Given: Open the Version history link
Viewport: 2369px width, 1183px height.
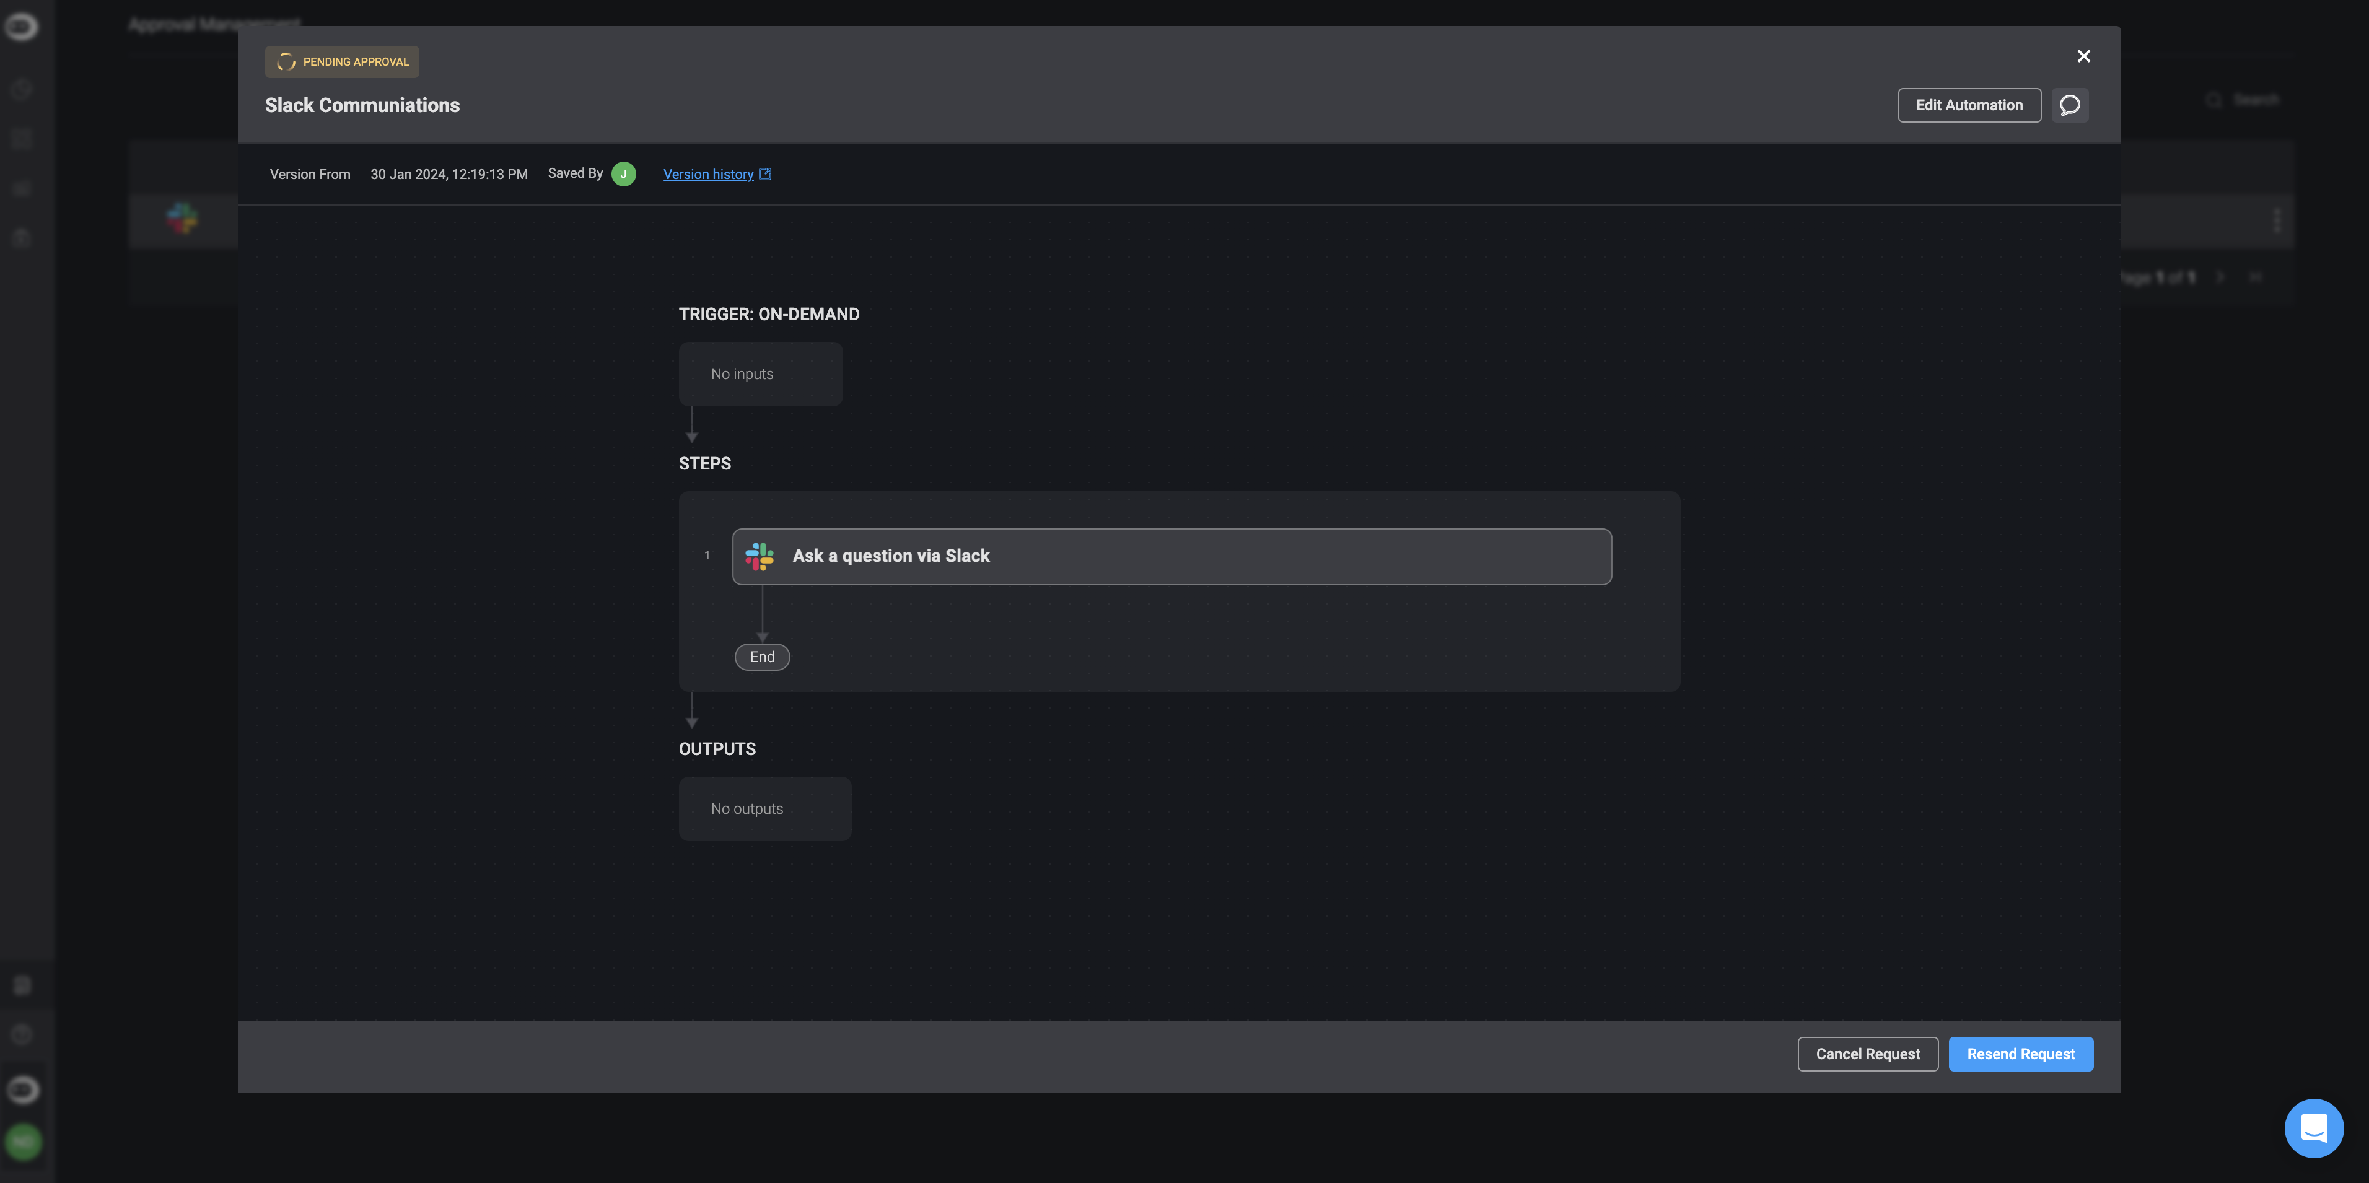Looking at the screenshot, I should (x=708, y=173).
